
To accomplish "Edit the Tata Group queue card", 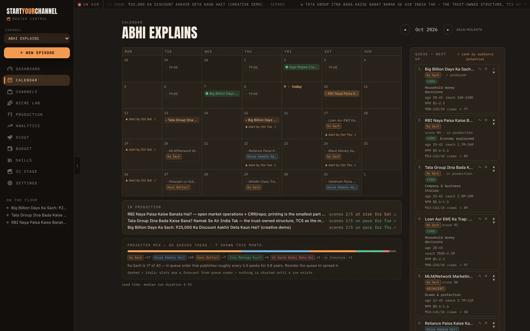I will point(480,167).
